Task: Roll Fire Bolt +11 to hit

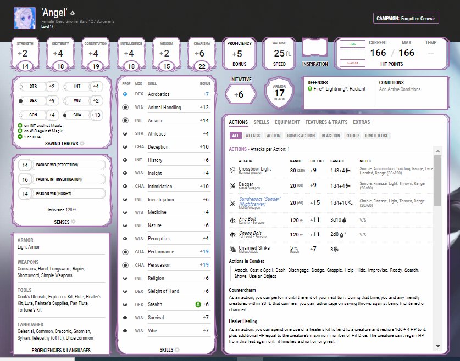Action: click(x=314, y=220)
